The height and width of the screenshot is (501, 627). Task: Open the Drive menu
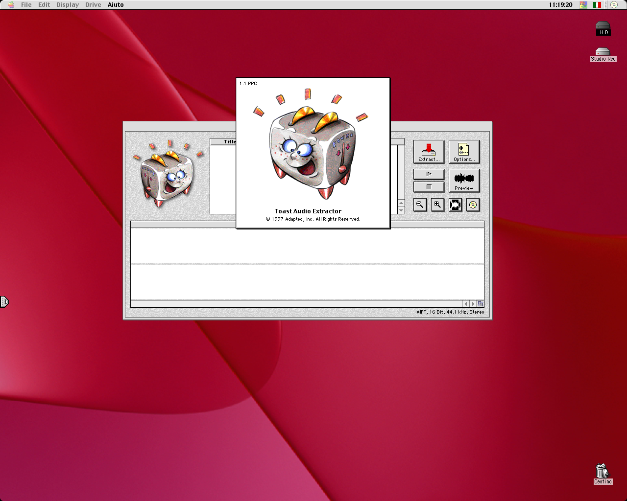[93, 5]
